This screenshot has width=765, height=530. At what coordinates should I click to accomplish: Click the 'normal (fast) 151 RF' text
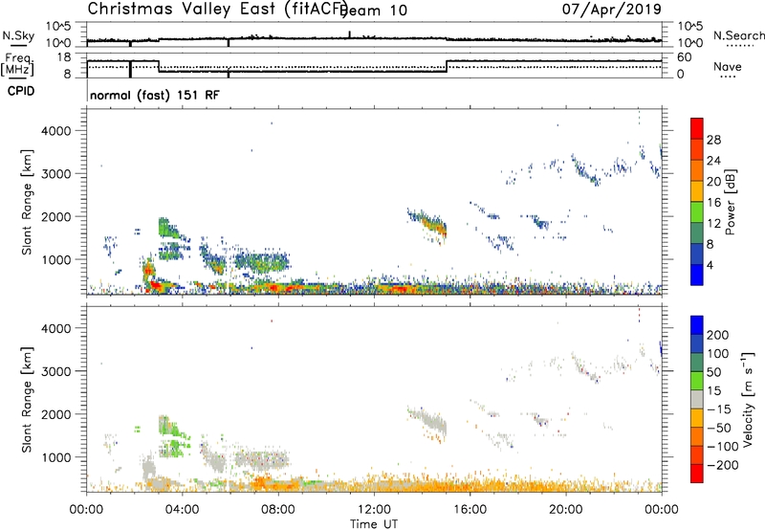point(155,95)
